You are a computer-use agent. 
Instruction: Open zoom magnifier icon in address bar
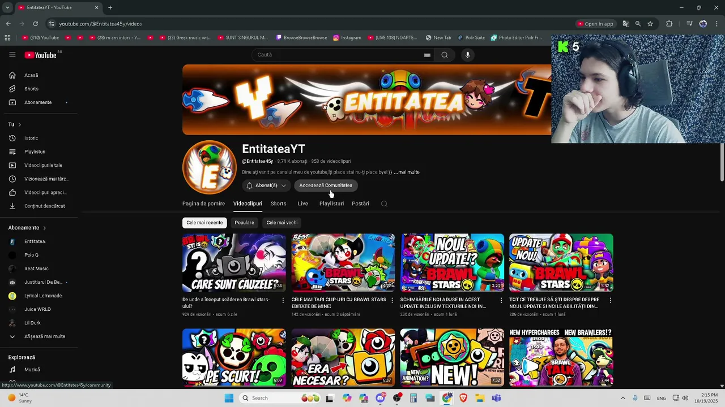[638, 24]
